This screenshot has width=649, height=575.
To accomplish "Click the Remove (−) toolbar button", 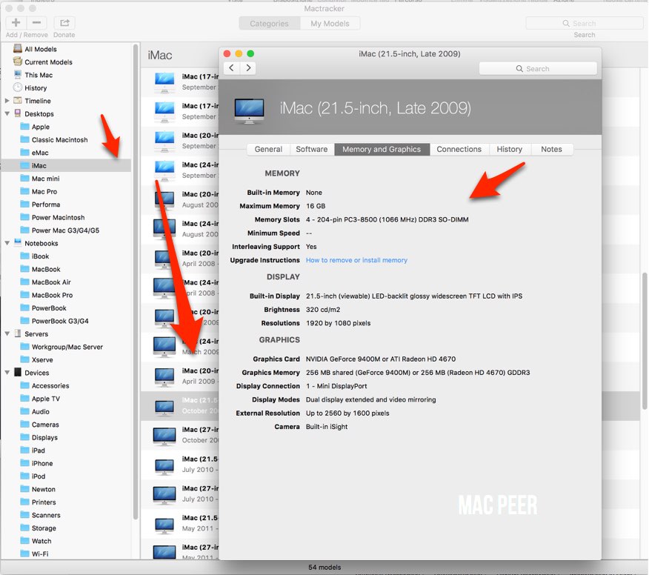I will coord(37,23).
